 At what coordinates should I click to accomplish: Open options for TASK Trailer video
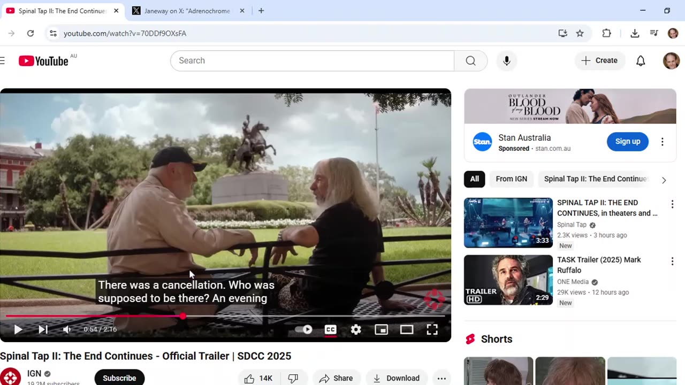(x=672, y=261)
